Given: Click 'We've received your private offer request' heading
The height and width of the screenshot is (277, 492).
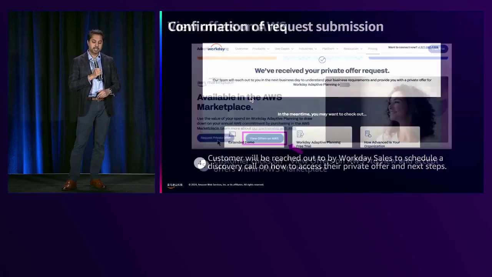Looking at the screenshot, I should [322, 70].
